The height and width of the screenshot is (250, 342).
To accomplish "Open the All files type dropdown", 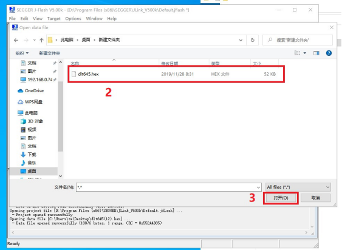I will click(298, 187).
